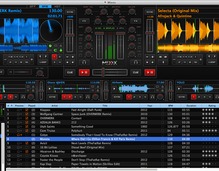Eject Disco sampler track
The height and width of the screenshot is (171, 219).
(98, 87)
